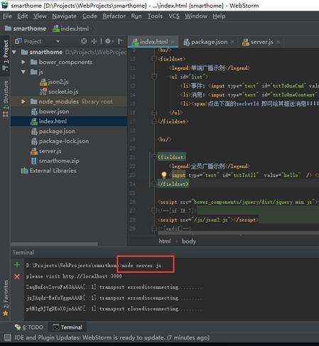Fold the fieldset block at line 10
The height and width of the screenshot is (346, 319).
(x=154, y=58)
